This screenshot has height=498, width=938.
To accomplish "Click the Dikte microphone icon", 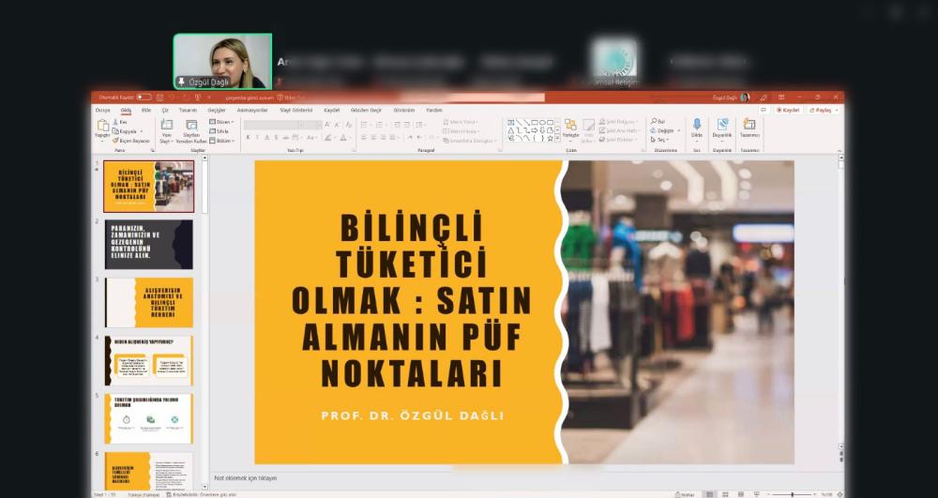I will [697, 125].
